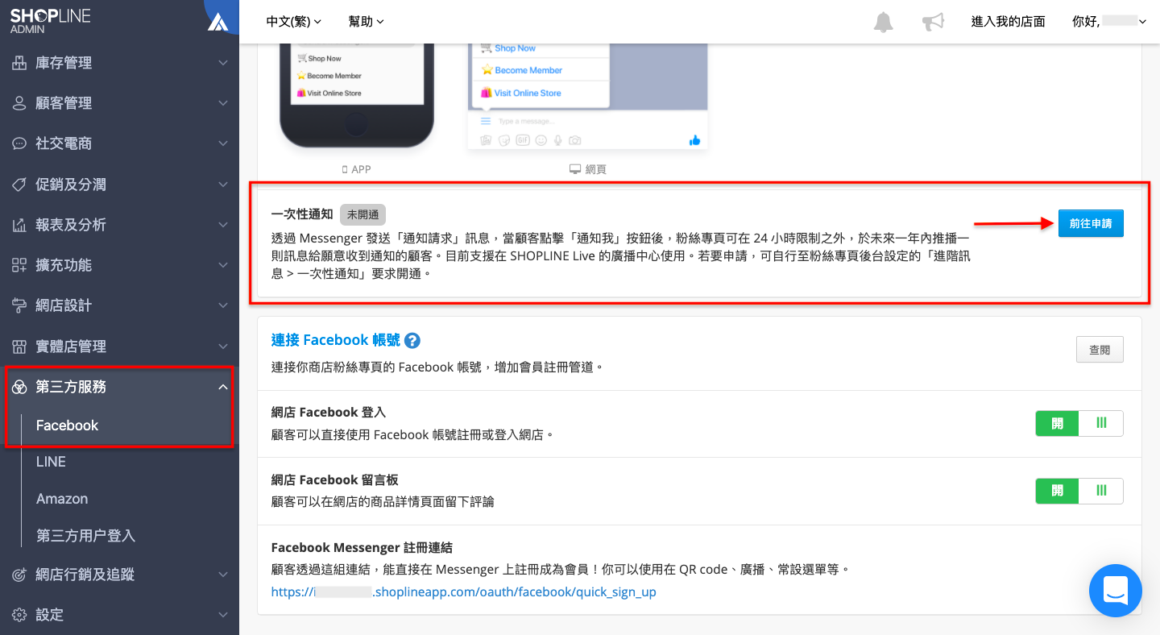
Task: Click the 庫存管理 inventory icon
Action: [x=19, y=63]
